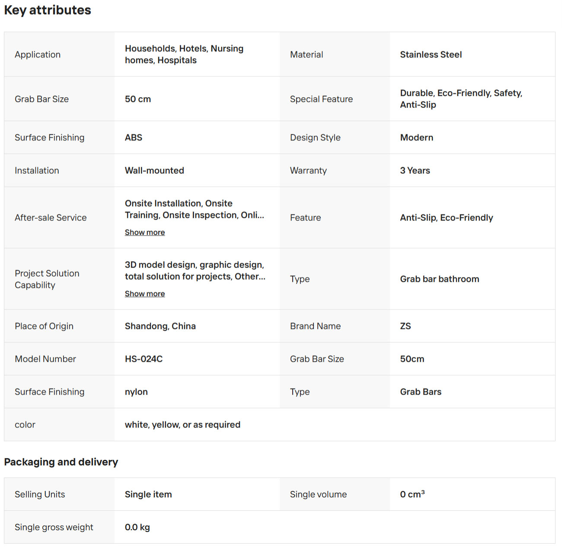Click the Shandong, China origin value
The height and width of the screenshot is (551, 562).
[160, 326]
